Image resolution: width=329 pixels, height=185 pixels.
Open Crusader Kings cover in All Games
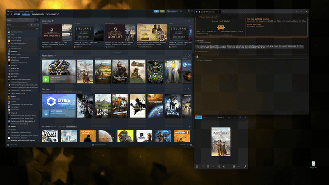coord(144,136)
